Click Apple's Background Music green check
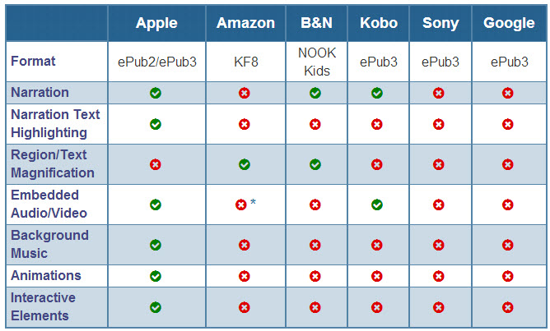 click(156, 245)
